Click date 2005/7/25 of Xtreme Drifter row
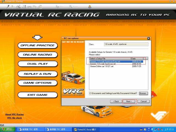This screenshot has width=176, height=132. pos(136,66)
